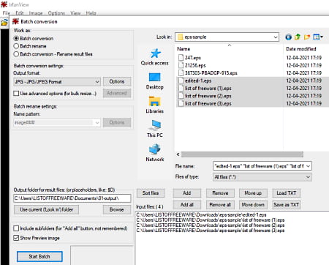Click file icon of 21256.eps
Viewport: 329px width, 265px height.
click(x=181, y=65)
